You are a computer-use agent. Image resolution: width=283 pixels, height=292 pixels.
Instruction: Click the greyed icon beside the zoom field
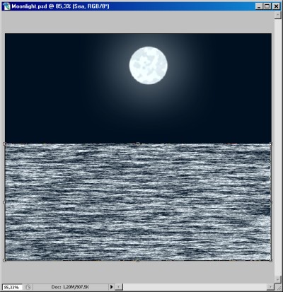(x=28, y=287)
